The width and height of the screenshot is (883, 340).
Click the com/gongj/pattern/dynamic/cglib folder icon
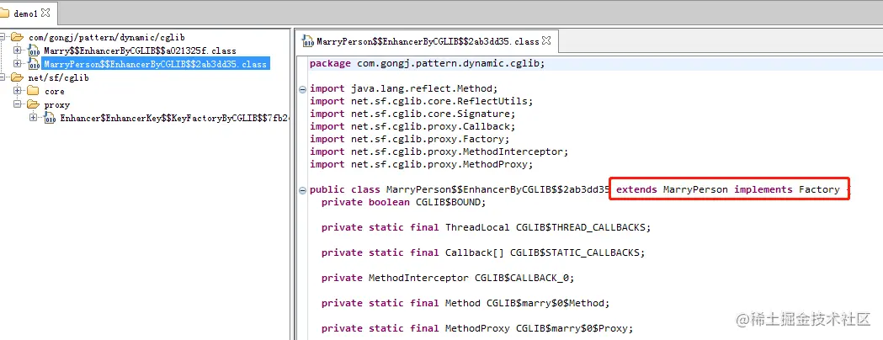[18, 37]
